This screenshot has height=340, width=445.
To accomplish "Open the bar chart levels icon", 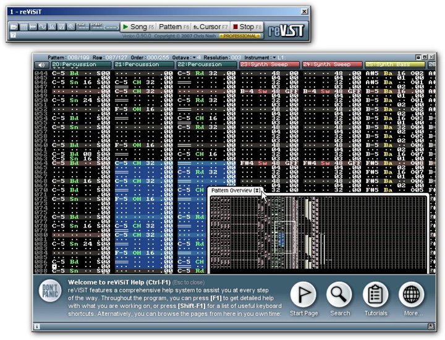I will tap(52, 27).
